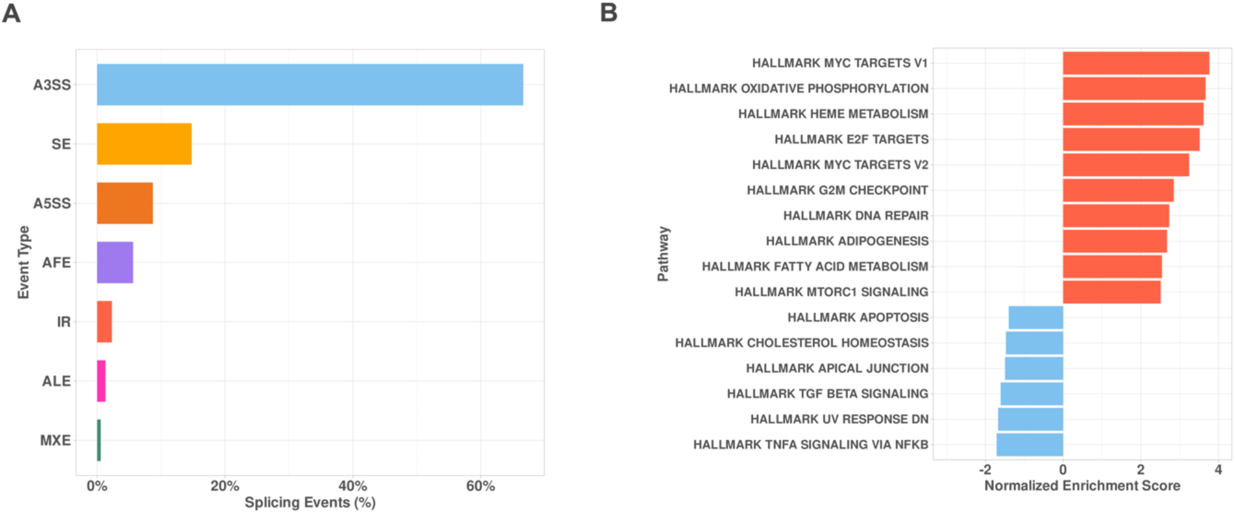Screen dimensions: 1235x513
Task: Click the HALLMARK MTORC1 SIGNALING label
Action: click(x=831, y=292)
